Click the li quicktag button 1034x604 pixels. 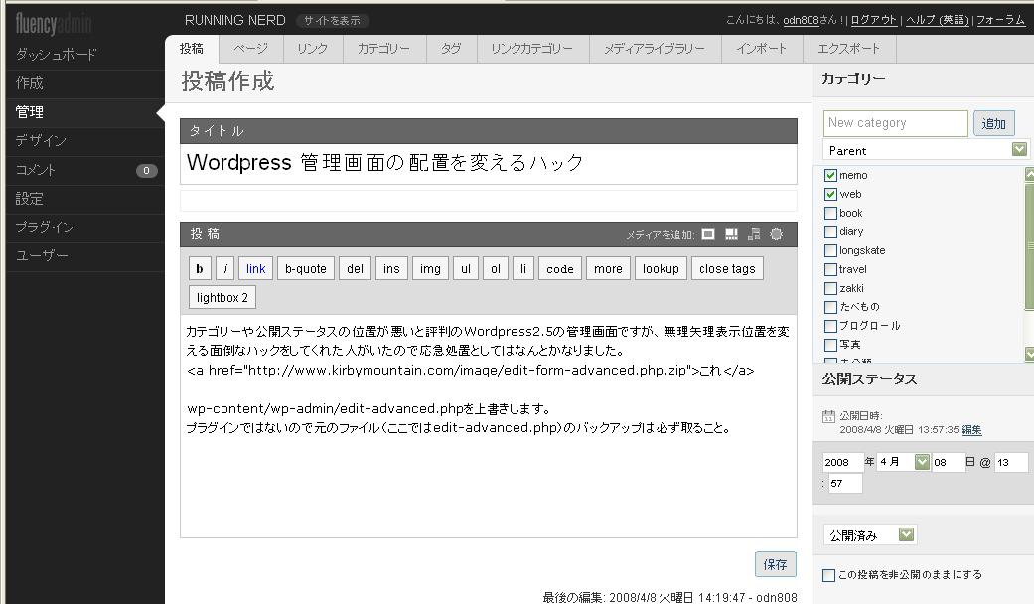(x=523, y=269)
